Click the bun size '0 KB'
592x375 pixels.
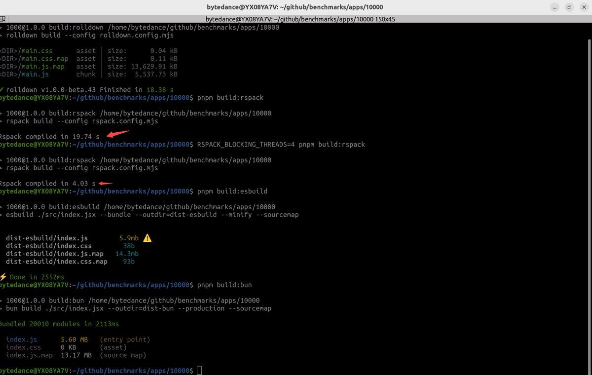(x=69, y=347)
